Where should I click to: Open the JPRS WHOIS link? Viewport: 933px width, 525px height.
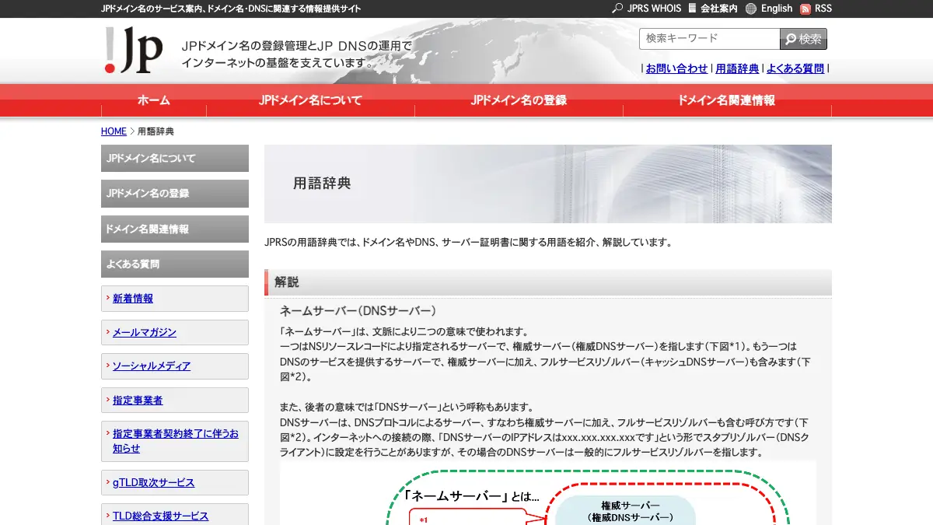(x=654, y=9)
